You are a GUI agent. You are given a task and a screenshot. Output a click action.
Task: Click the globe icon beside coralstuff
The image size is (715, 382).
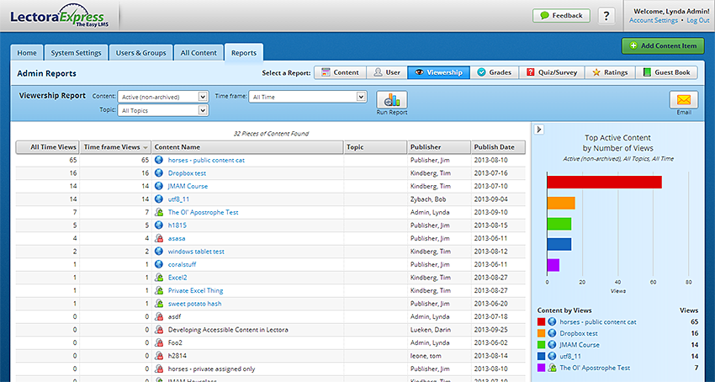[159, 264]
